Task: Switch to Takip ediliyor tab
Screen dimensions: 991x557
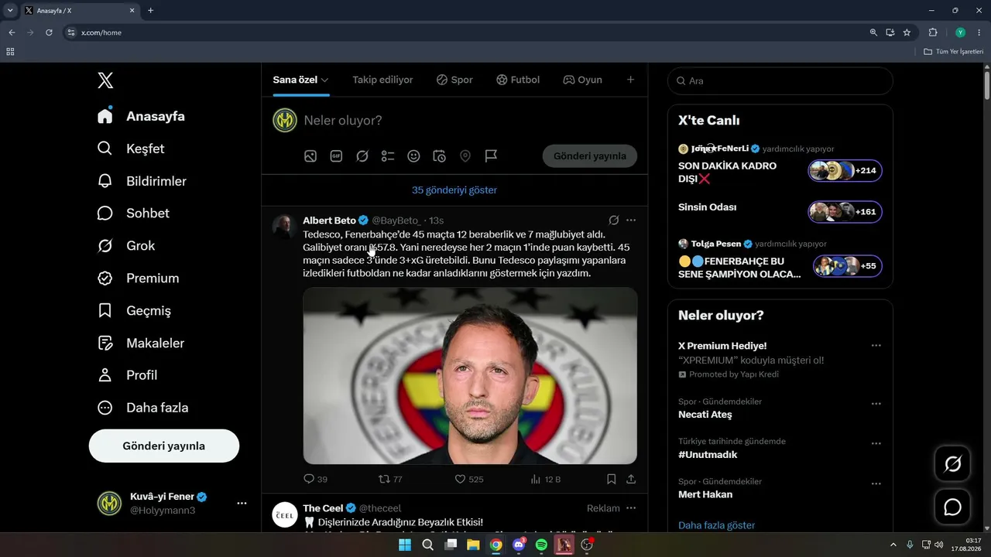Action: [x=382, y=80]
